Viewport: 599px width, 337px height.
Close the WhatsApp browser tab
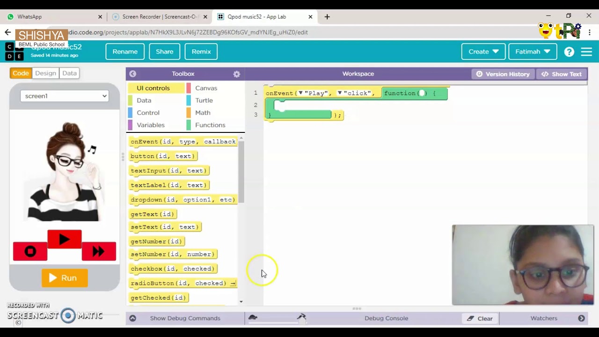(100, 17)
